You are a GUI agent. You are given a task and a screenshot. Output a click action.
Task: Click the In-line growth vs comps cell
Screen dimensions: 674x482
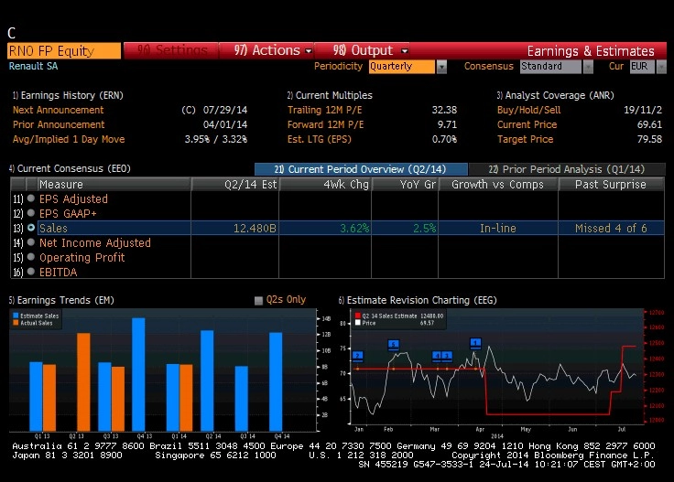coord(498,229)
